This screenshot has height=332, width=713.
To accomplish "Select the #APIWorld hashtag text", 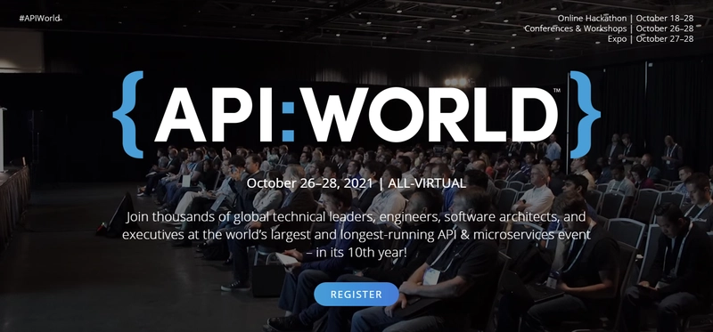I will point(39,19).
